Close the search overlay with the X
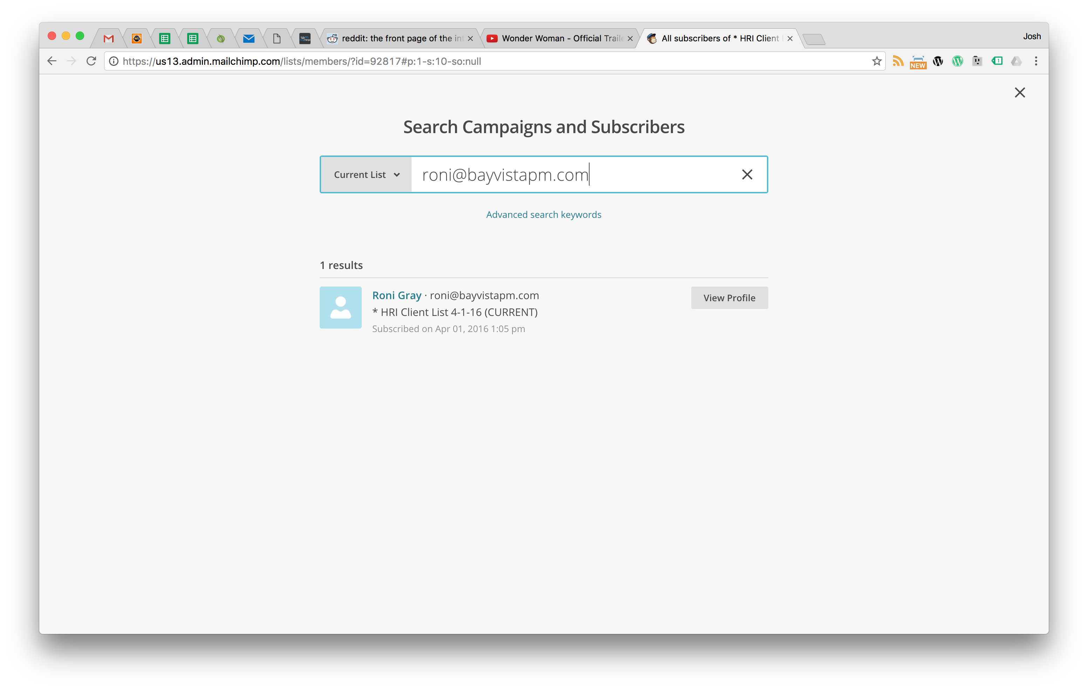This screenshot has width=1088, height=690. click(1020, 92)
